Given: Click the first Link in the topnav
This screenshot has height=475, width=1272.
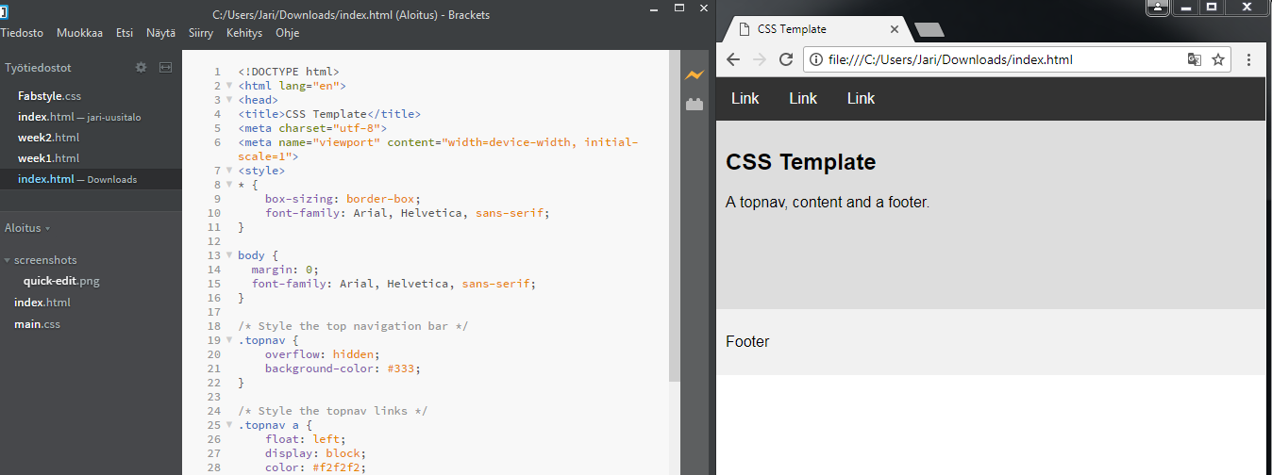Looking at the screenshot, I should click(x=745, y=98).
